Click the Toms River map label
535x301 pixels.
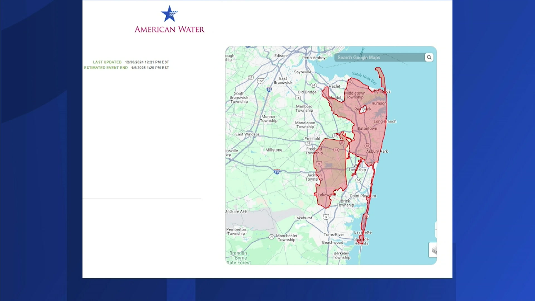(x=334, y=235)
